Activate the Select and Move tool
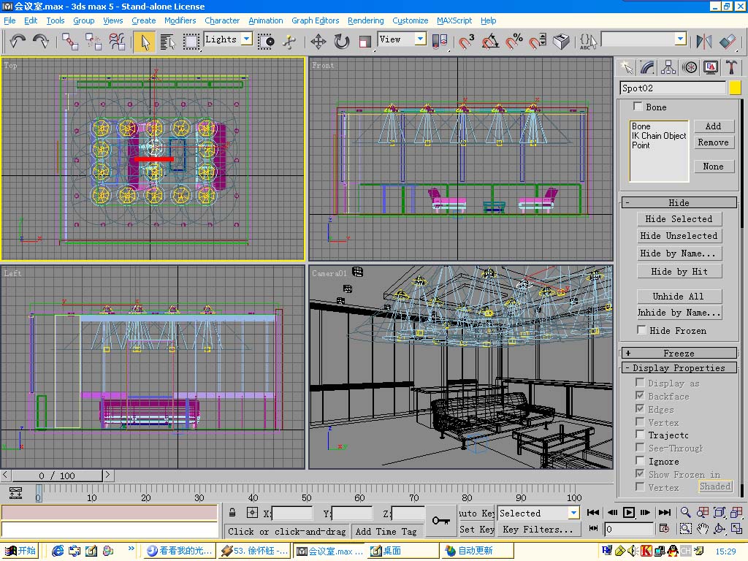 pyautogui.click(x=318, y=42)
